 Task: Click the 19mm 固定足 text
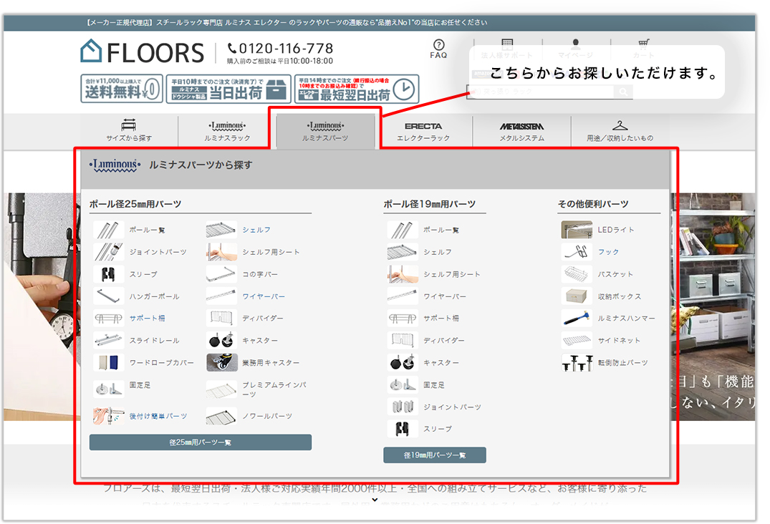(434, 385)
